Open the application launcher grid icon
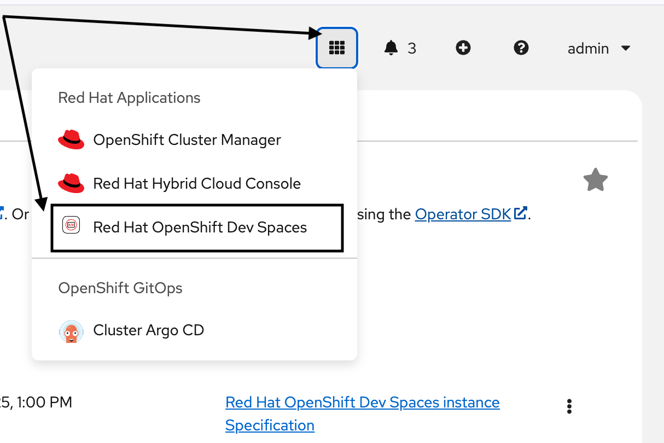 336,48
